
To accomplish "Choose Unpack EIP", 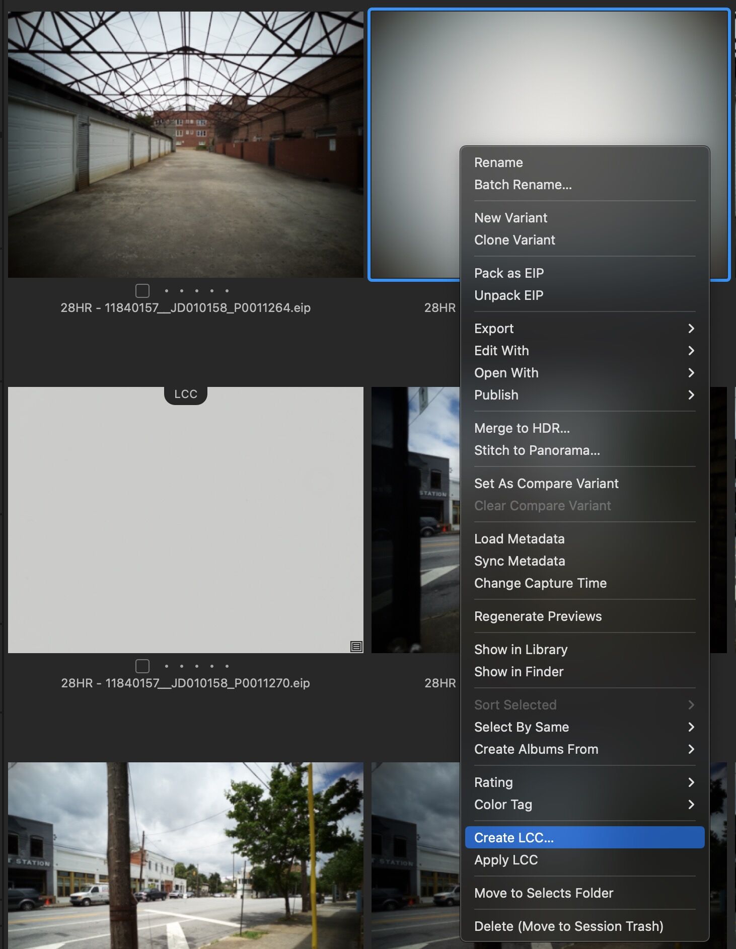I will pos(584,295).
